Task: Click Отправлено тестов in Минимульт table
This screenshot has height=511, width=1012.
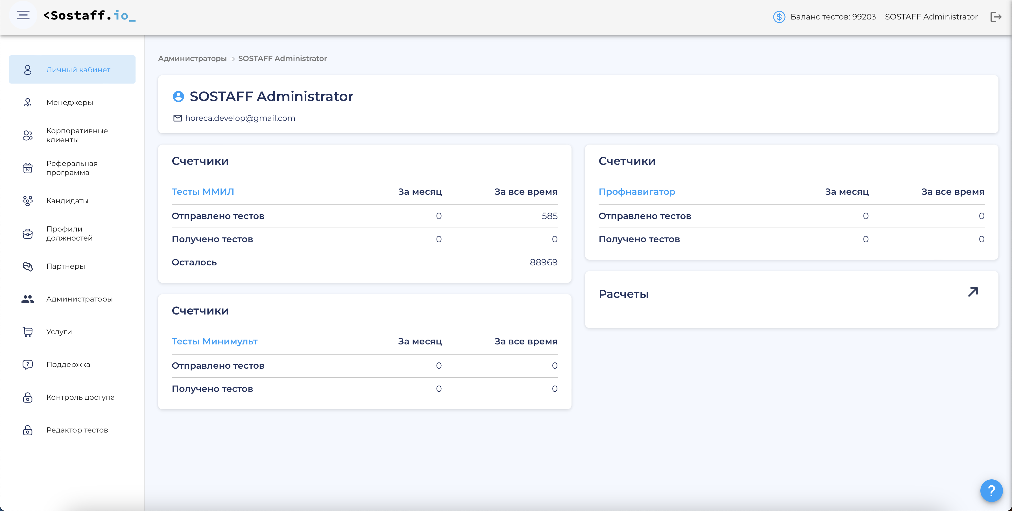Action: (x=218, y=366)
